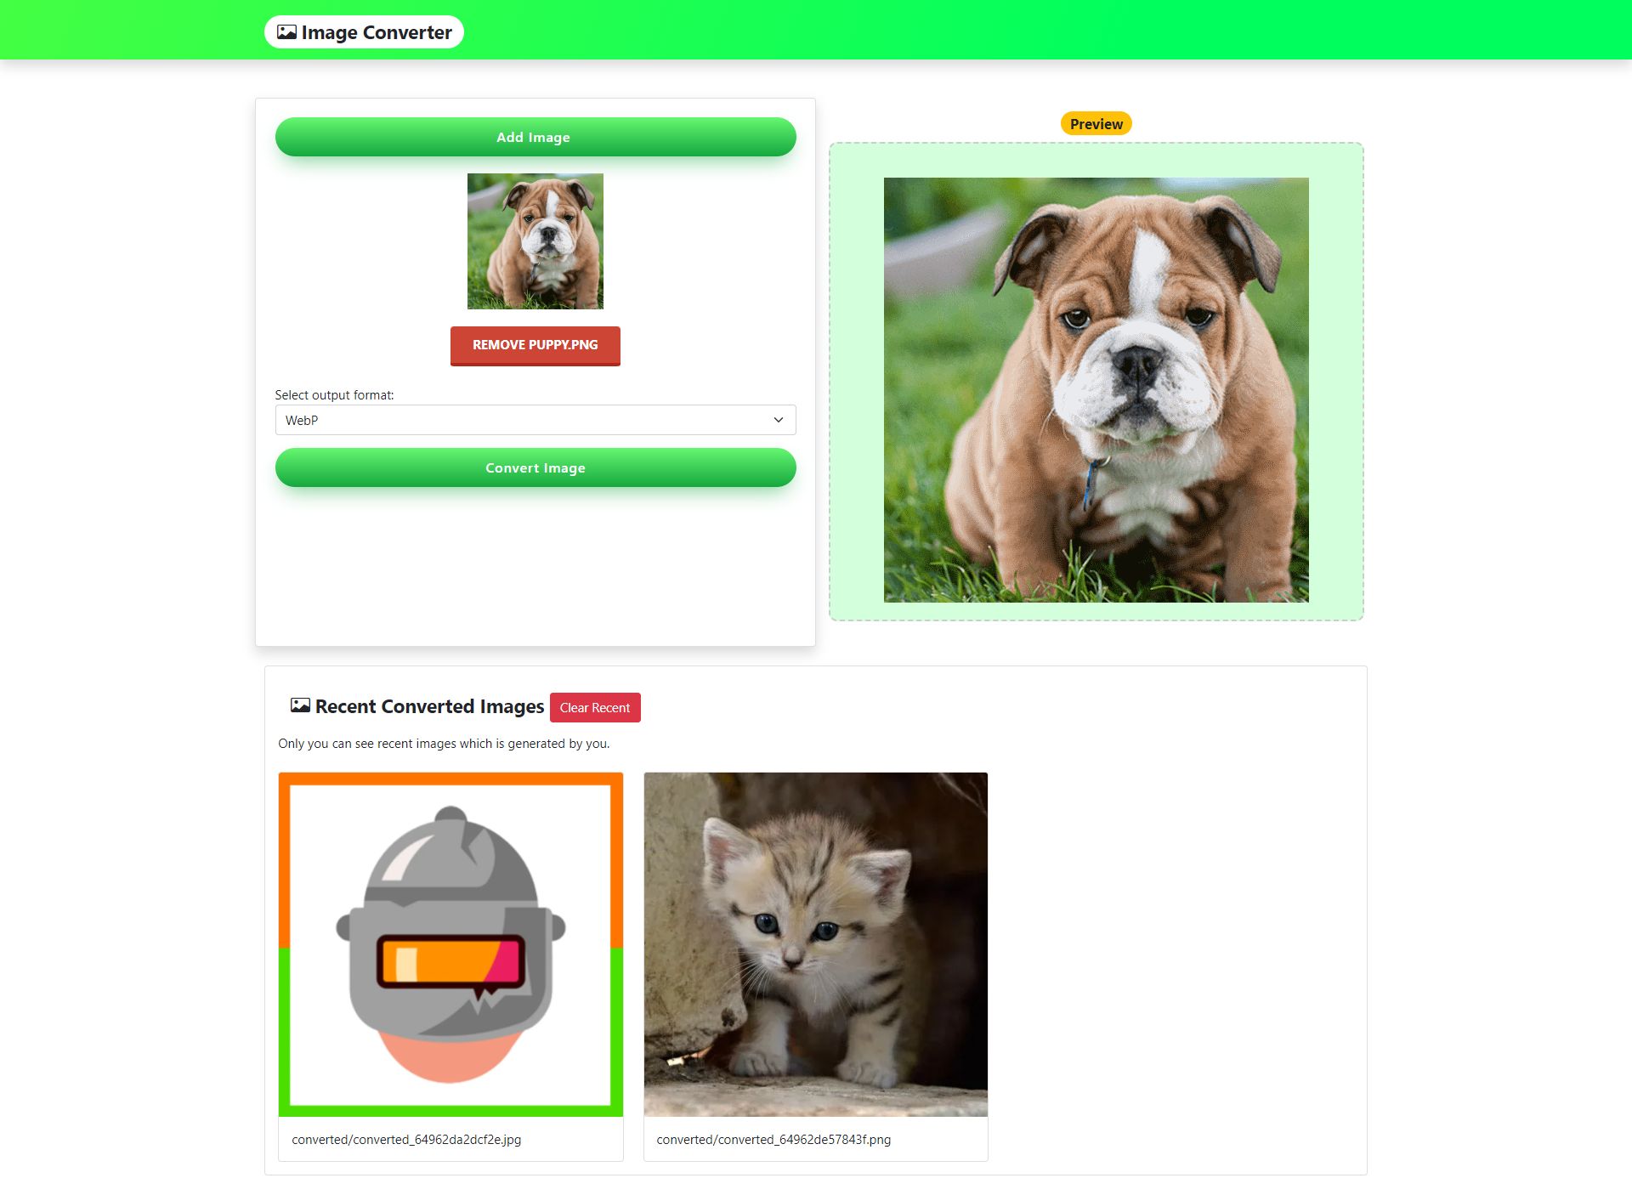
Task: Open the output format dropdown chevron
Action: coord(778,420)
